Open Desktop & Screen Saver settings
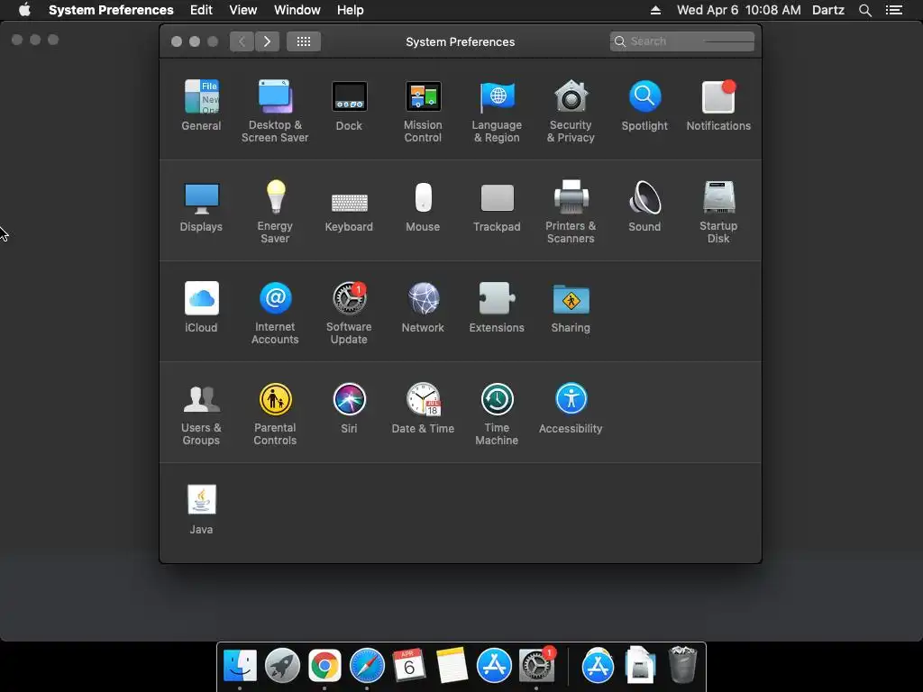The image size is (923, 692). [275, 111]
